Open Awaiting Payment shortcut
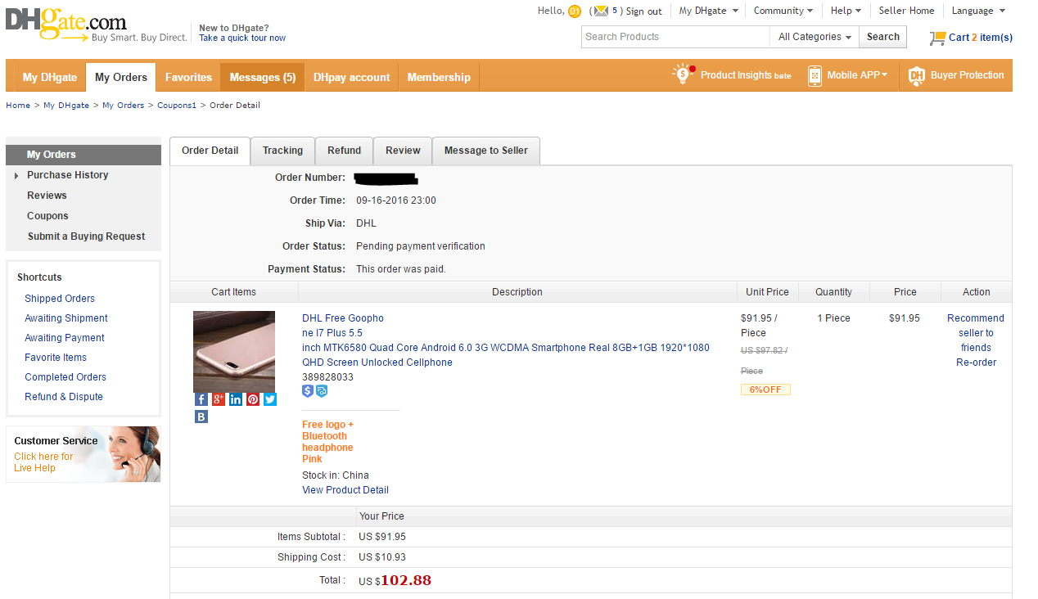1038x599 pixels. [65, 338]
